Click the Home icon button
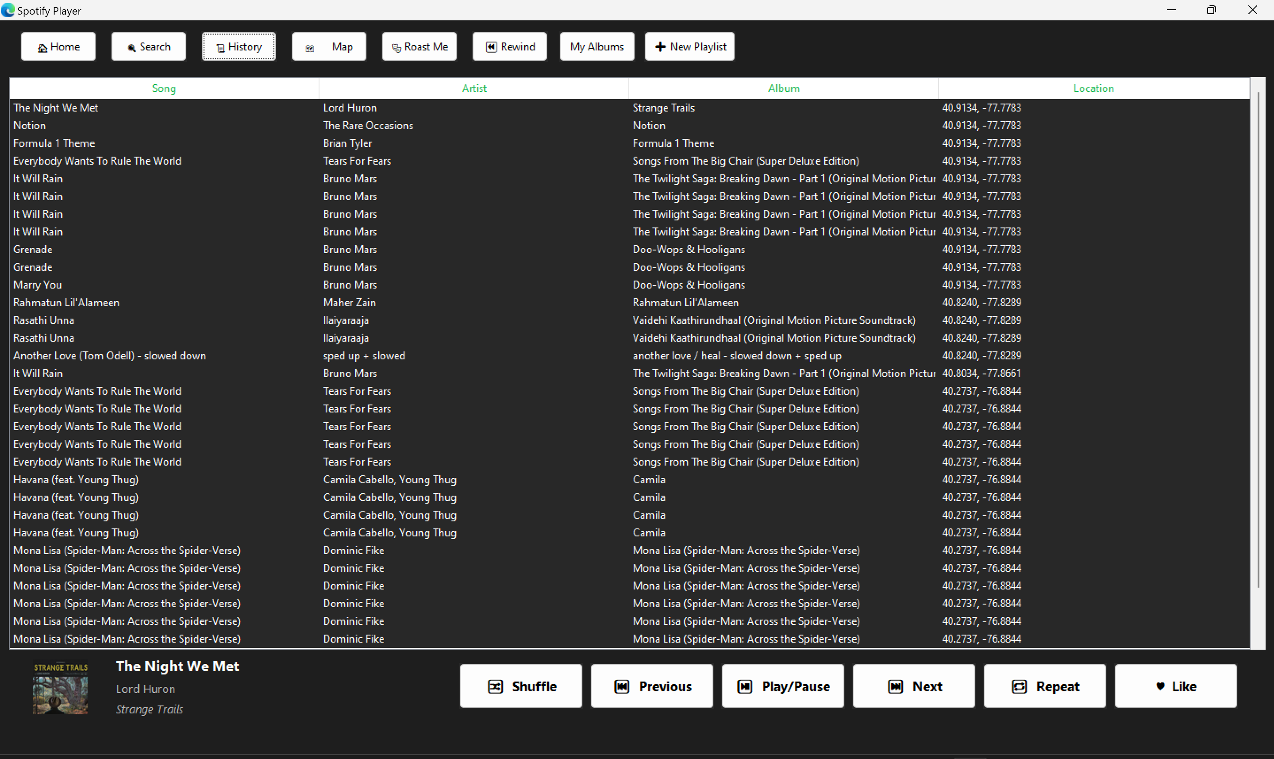1274x759 pixels. (58, 46)
